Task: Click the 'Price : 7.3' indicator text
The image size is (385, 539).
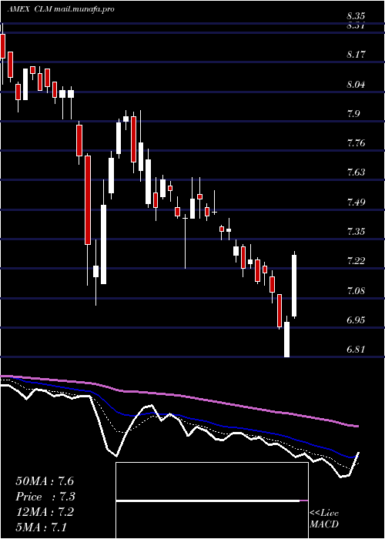Action: (45, 497)
